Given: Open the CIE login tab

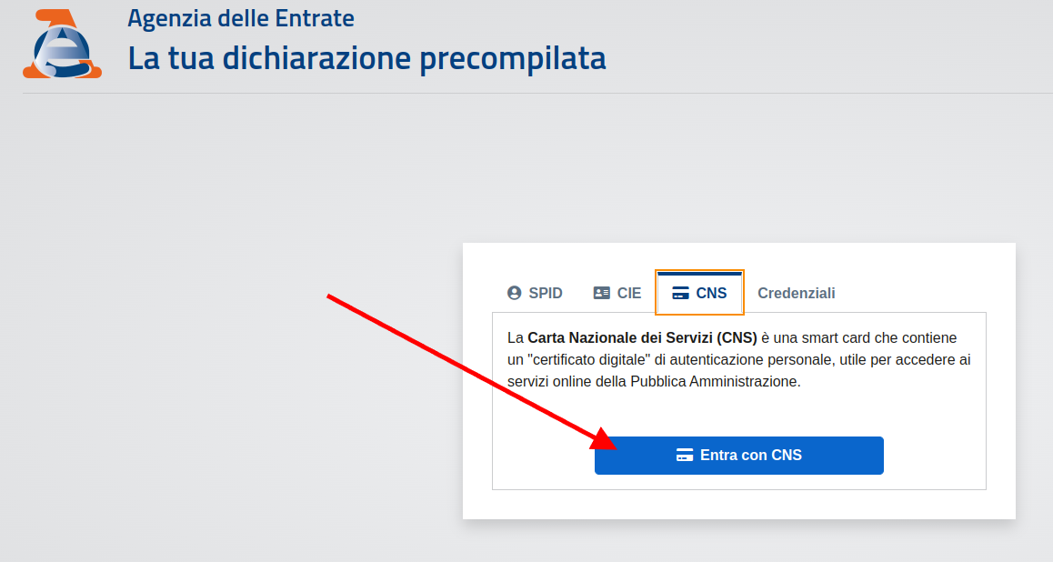Looking at the screenshot, I should [x=617, y=293].
